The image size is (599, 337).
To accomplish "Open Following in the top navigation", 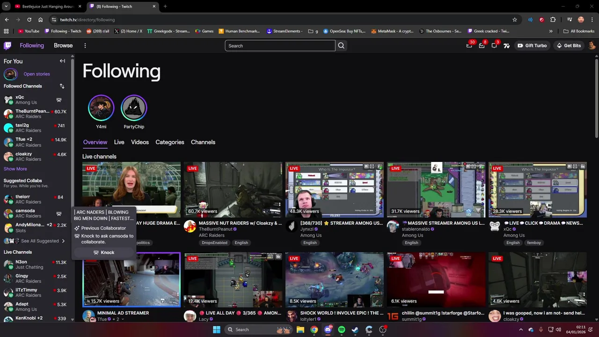I will pyautogui.click(x=32, y=45).
